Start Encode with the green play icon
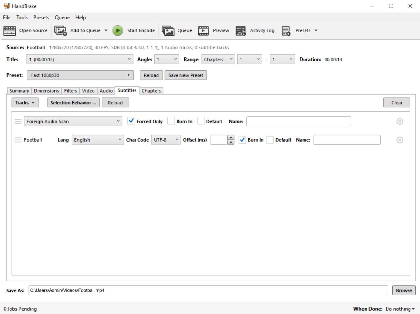The width and height of the screenshot is (420, 314). [118, 30]
